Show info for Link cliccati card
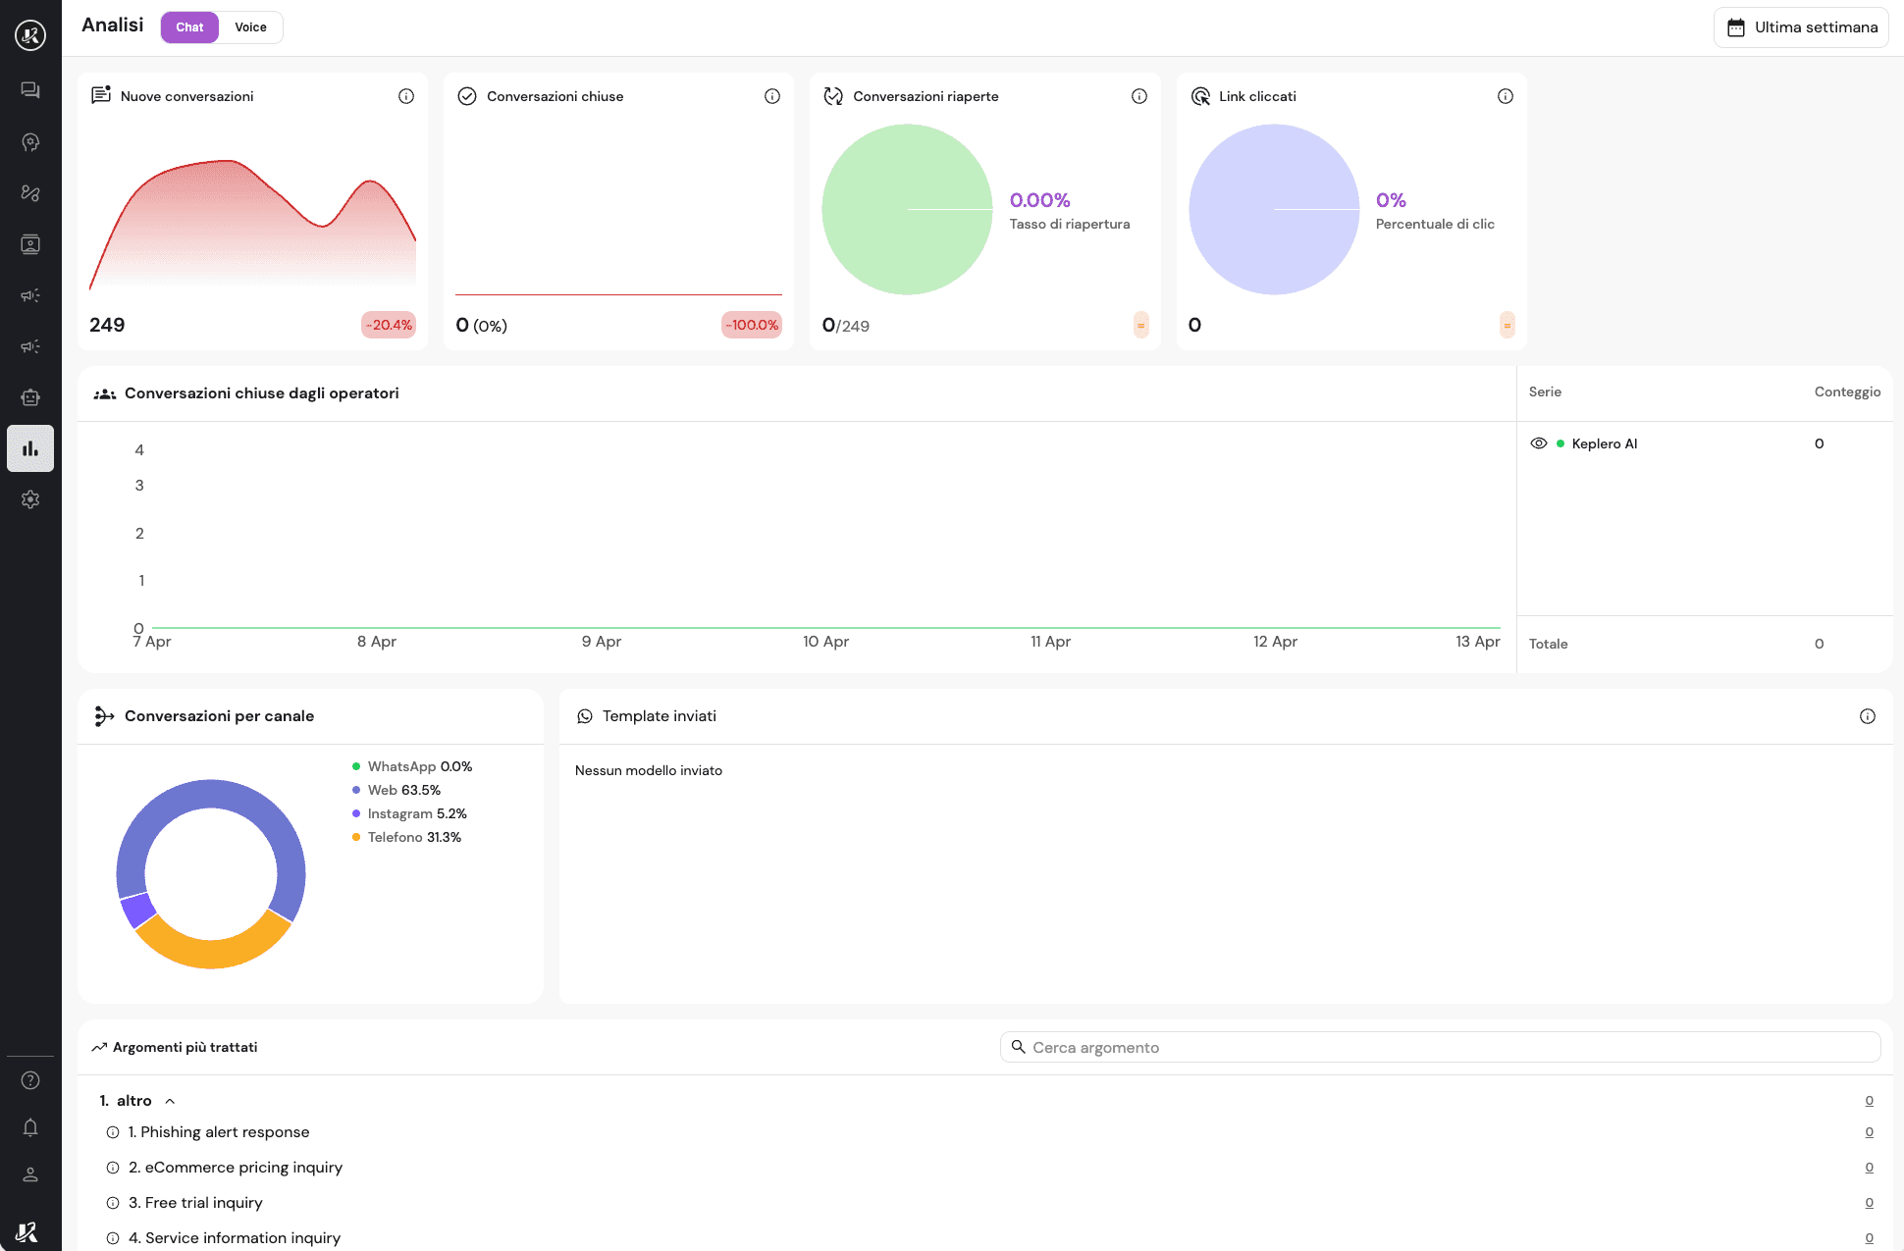 point(1505,96)
